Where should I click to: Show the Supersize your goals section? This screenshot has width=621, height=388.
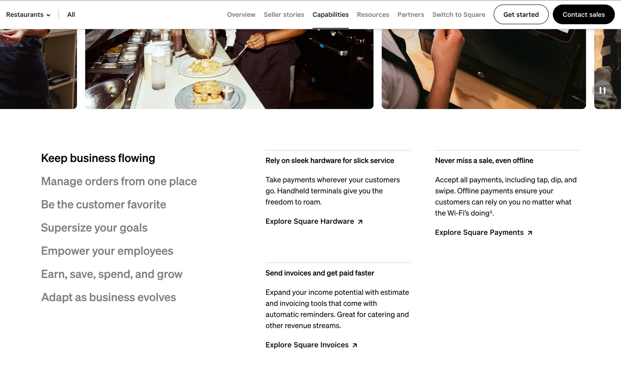[x=94, y=228]
